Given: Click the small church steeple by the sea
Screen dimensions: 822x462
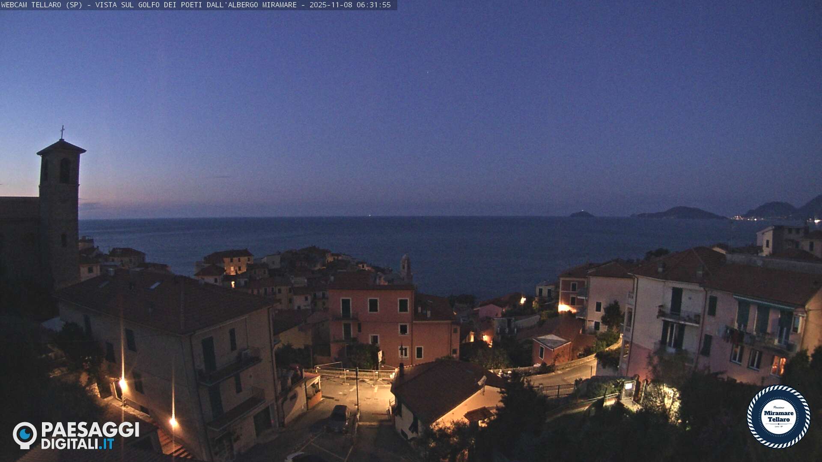Looking at the screenshot, I should click(405, 267).
